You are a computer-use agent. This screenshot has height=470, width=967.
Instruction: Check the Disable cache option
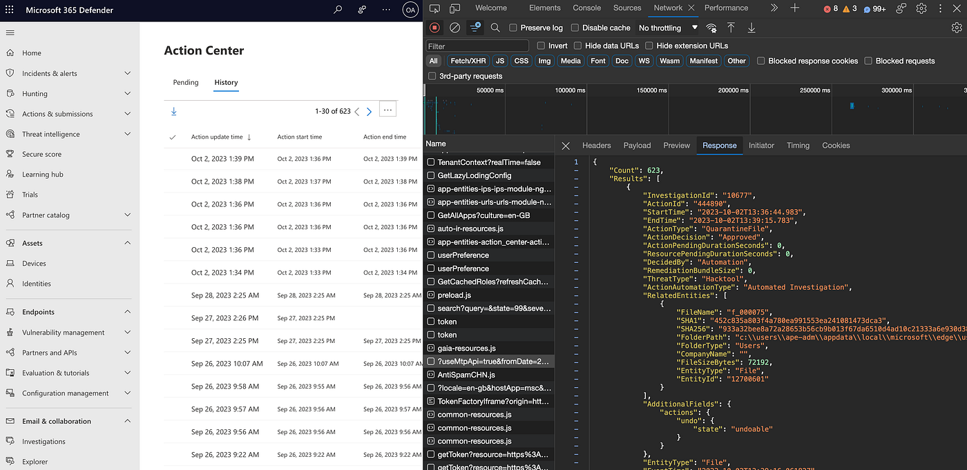(575, 28)
